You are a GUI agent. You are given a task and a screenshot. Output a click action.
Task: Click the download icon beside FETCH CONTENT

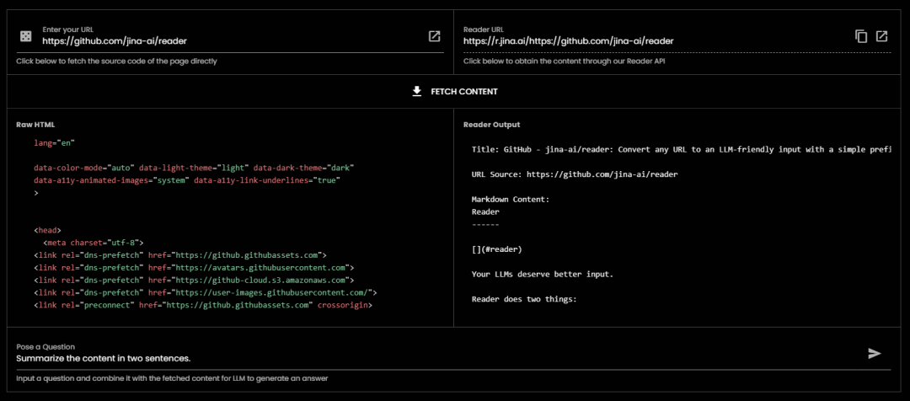417,92
